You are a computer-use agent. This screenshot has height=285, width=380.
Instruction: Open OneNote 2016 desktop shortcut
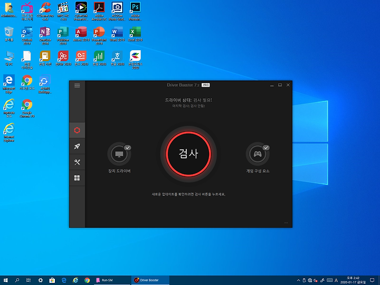[45, 36]
